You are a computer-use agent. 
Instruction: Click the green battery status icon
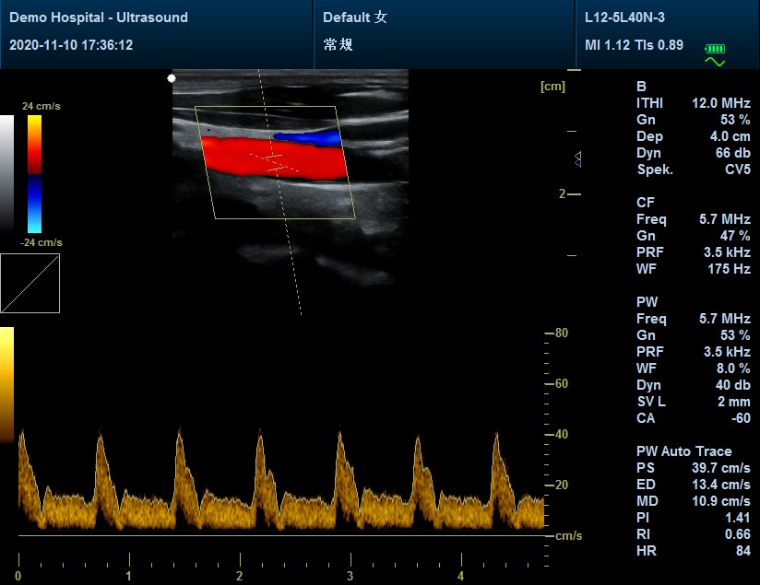click(x=716, y=48)
